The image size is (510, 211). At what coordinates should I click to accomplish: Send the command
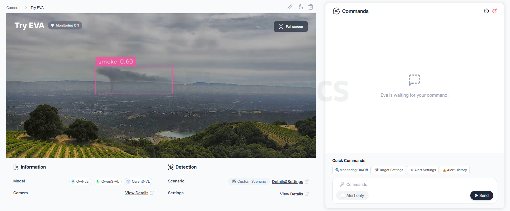(481, 195)
